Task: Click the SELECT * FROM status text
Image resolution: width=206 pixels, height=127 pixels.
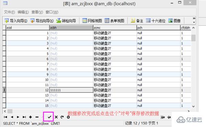Action: point(32,124)
